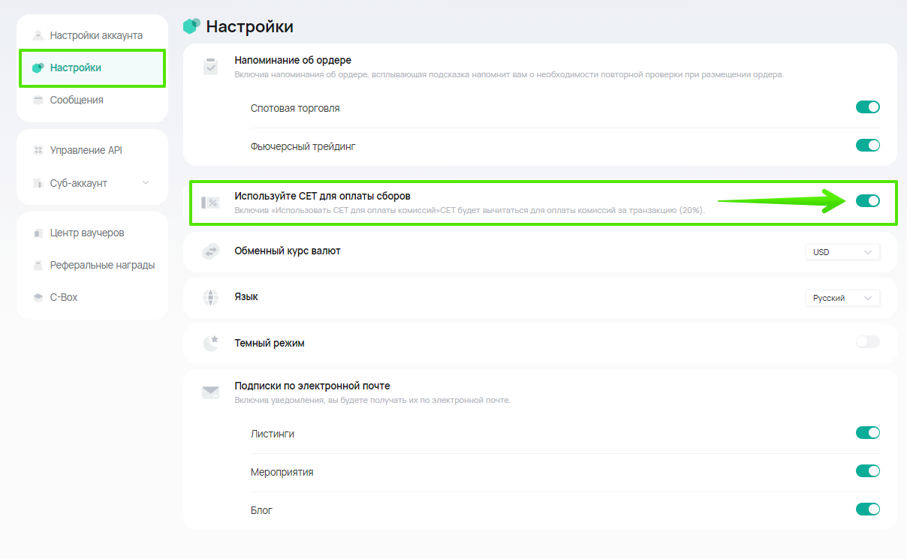
Task: Click the Используйте CET для оплаты сборов heading
Action: pos(323,196)
